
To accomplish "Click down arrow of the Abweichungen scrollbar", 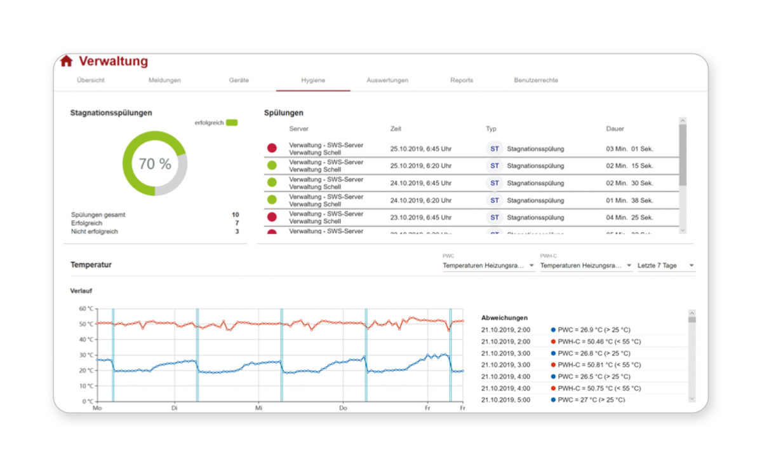I will pos(692,399).
